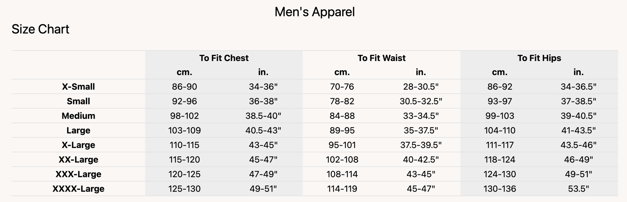Select the To Fit Hips column header
This screenshot has height=202, width=627.
tap(539, 58)
